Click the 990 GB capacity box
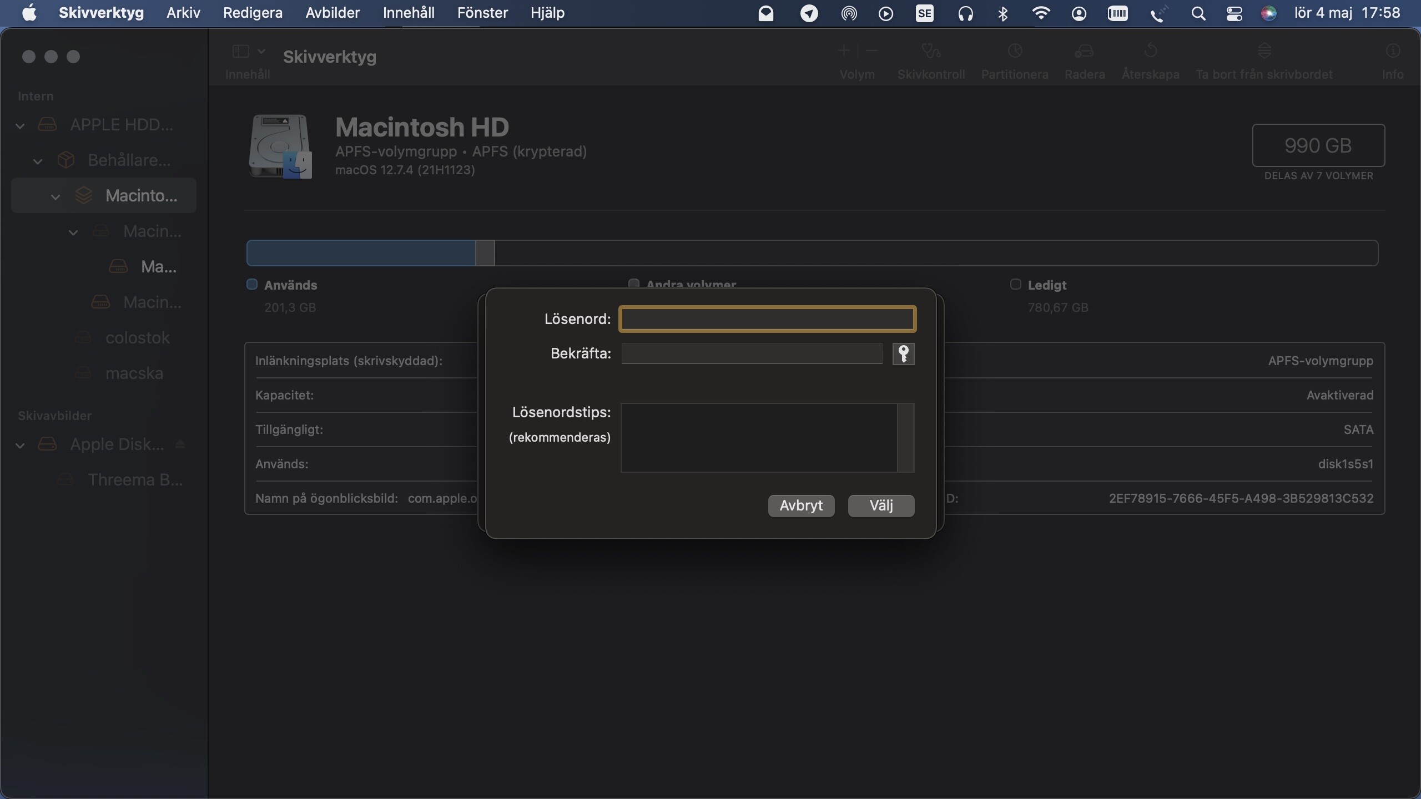 tap(1318, 145)
